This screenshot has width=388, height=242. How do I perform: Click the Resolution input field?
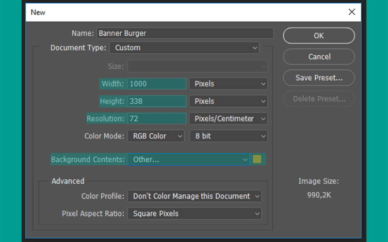(157, 119)
